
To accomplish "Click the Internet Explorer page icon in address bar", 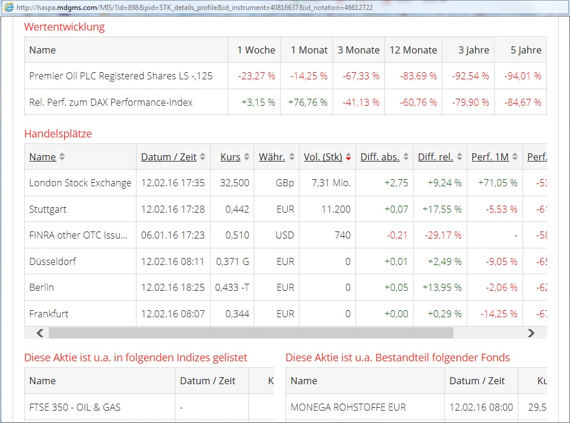I will pyautogui.click(x=9, y=8).
